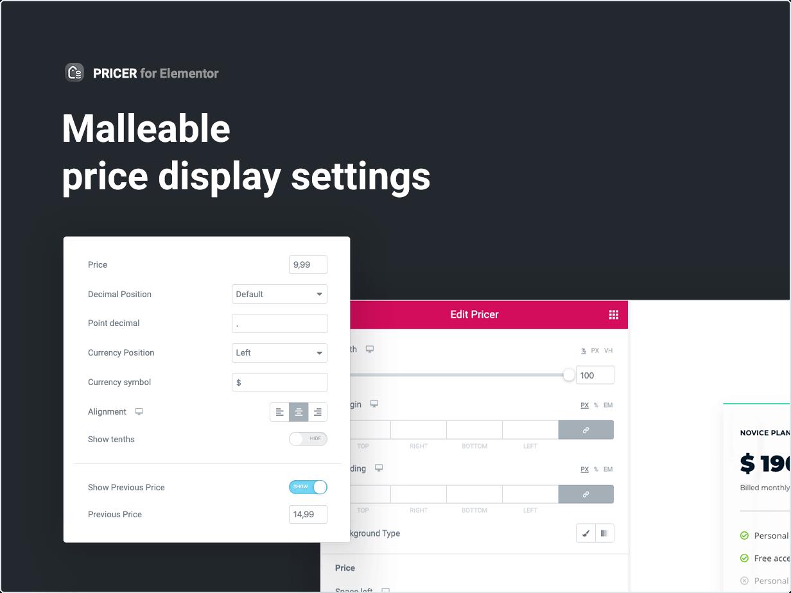
Task: Click the Edit Pricer panel title
Action: (474, 314)
